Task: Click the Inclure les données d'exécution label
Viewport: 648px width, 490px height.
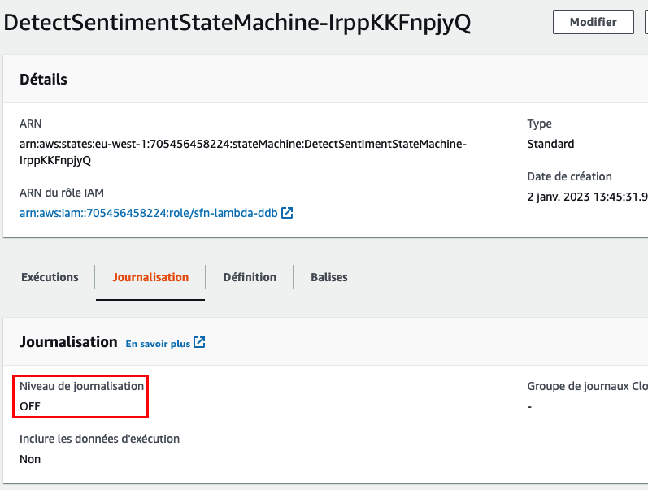Action: [99, 439]
